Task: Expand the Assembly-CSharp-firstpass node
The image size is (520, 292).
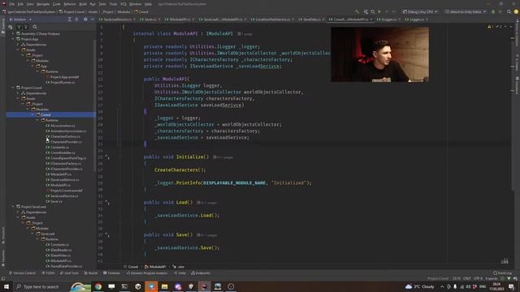Action: coord(13,34)
